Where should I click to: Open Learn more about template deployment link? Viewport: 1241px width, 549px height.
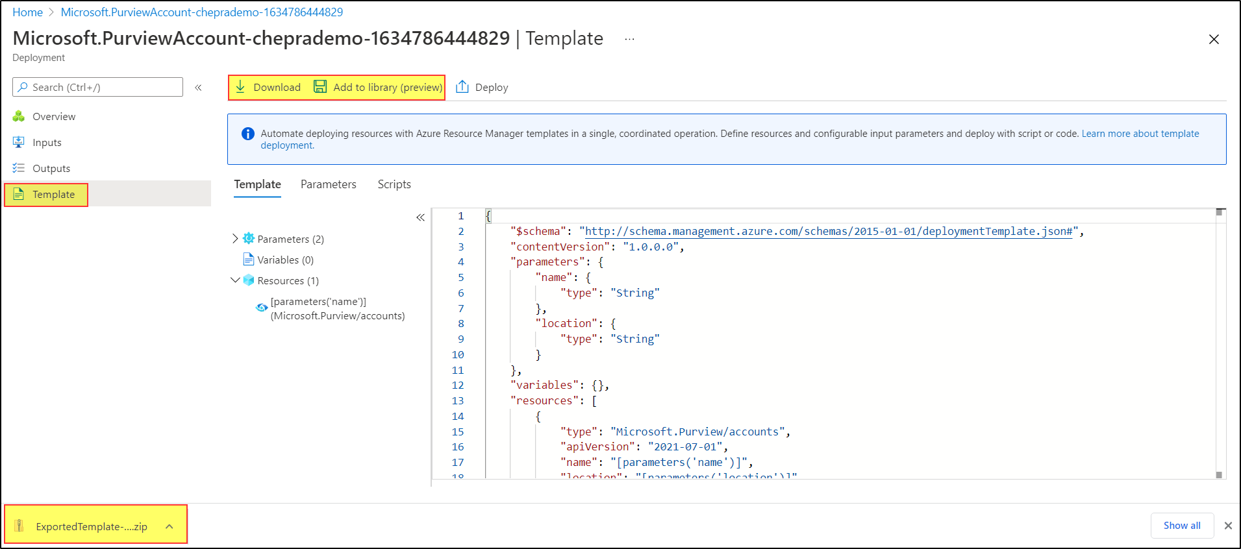click(1140, 134)
